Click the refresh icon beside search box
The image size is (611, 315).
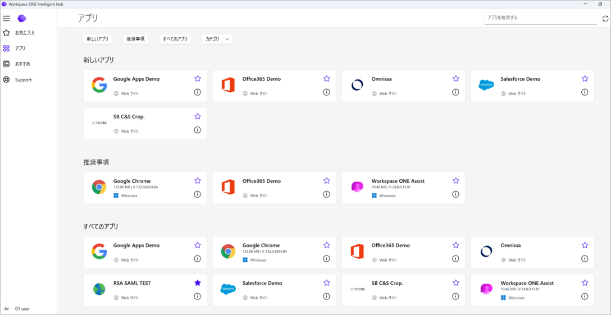(605, 18)
